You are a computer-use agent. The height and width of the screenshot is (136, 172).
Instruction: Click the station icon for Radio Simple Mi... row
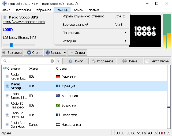7,96
